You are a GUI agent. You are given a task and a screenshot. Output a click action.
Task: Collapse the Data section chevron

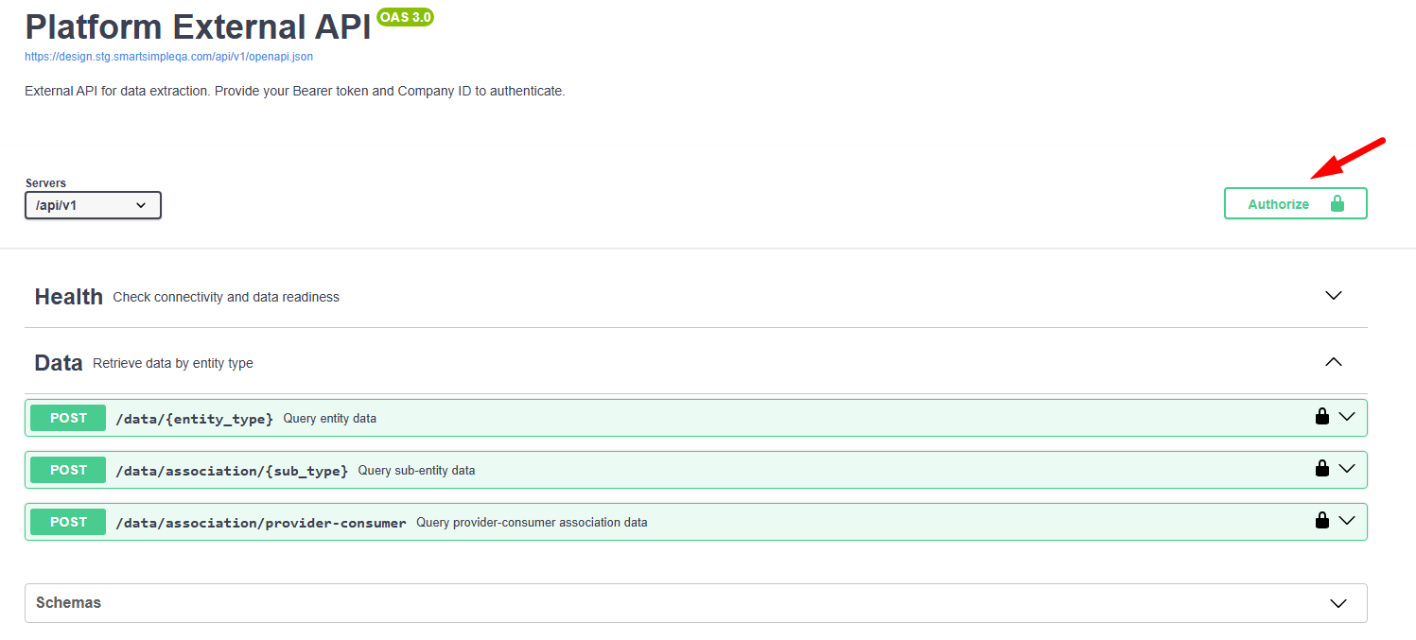pyautogui.click(x=1334, y=362)
